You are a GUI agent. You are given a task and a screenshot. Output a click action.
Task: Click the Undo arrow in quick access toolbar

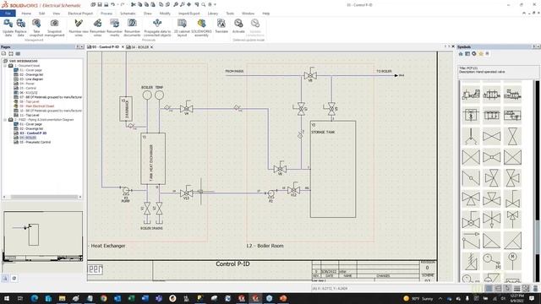tap(112, 4)
